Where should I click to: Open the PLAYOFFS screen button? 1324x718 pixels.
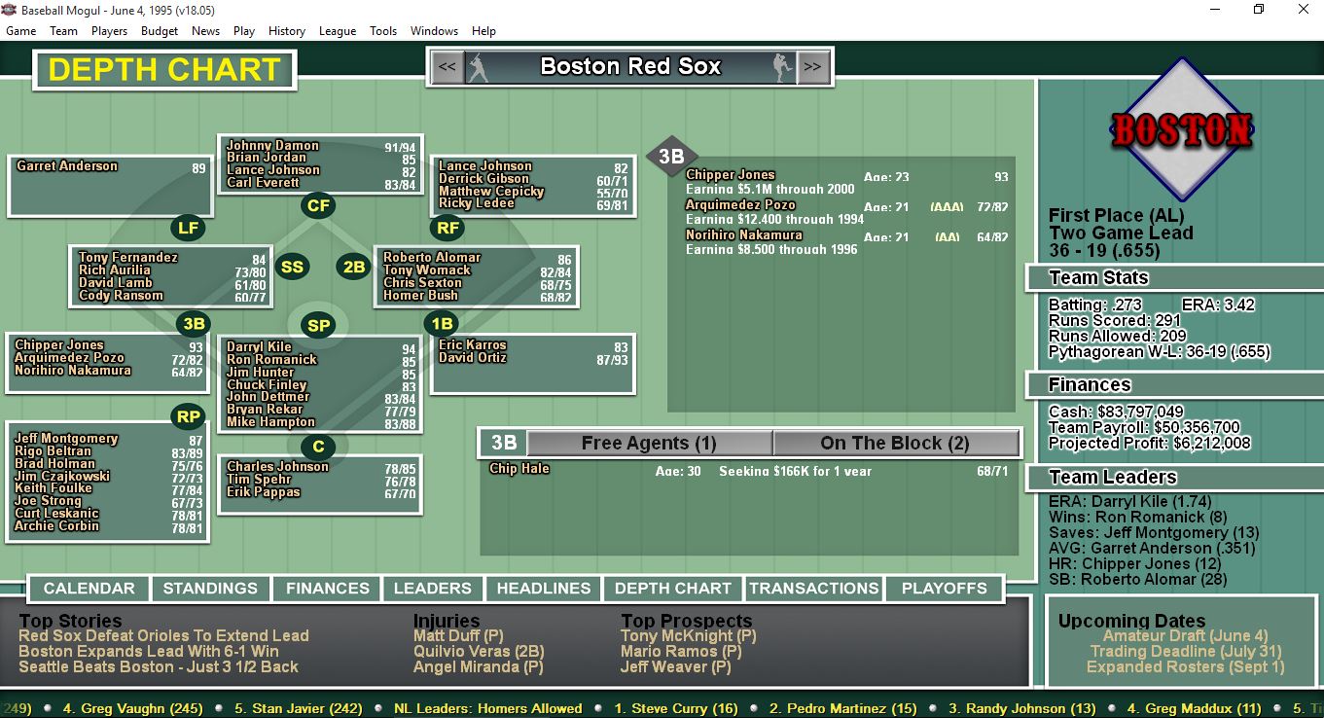(x=945, y=589)
